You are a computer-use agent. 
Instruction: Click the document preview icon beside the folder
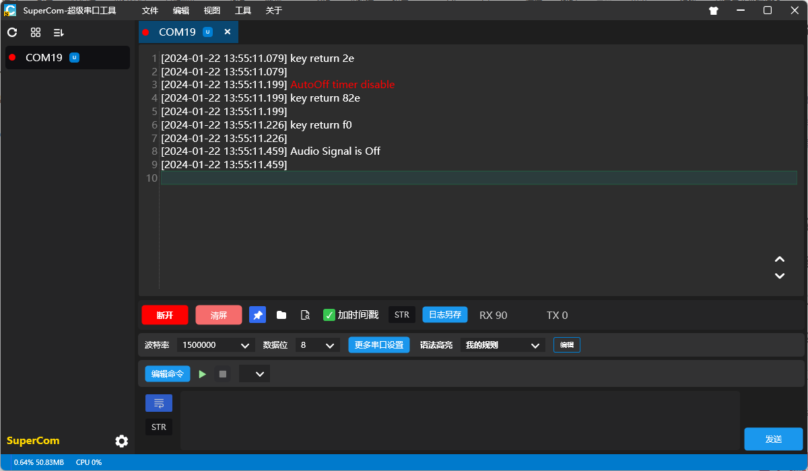click(305, 314)
